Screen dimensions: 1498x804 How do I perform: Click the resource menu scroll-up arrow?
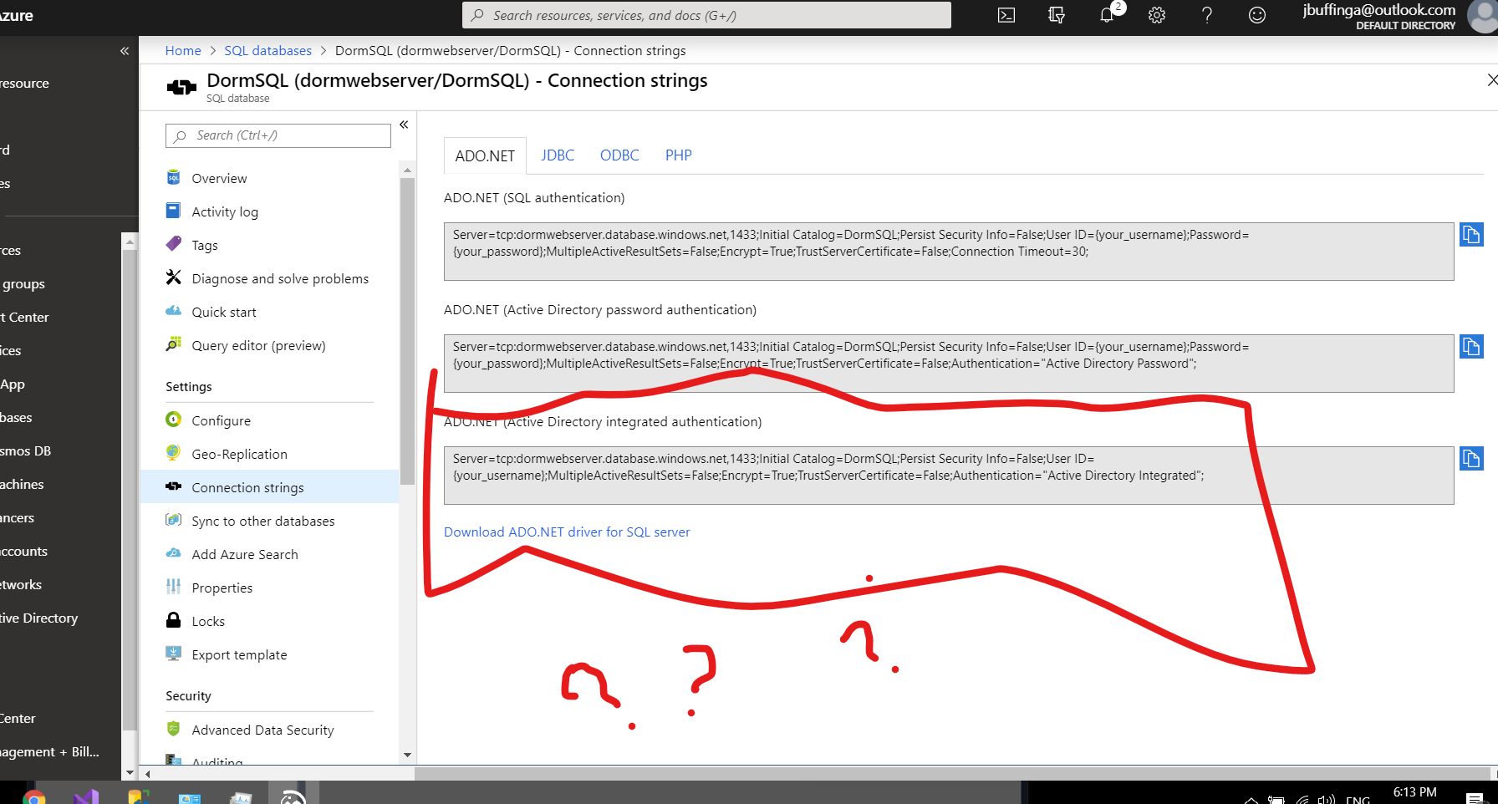pyautogui.click(x=407, y=170)
